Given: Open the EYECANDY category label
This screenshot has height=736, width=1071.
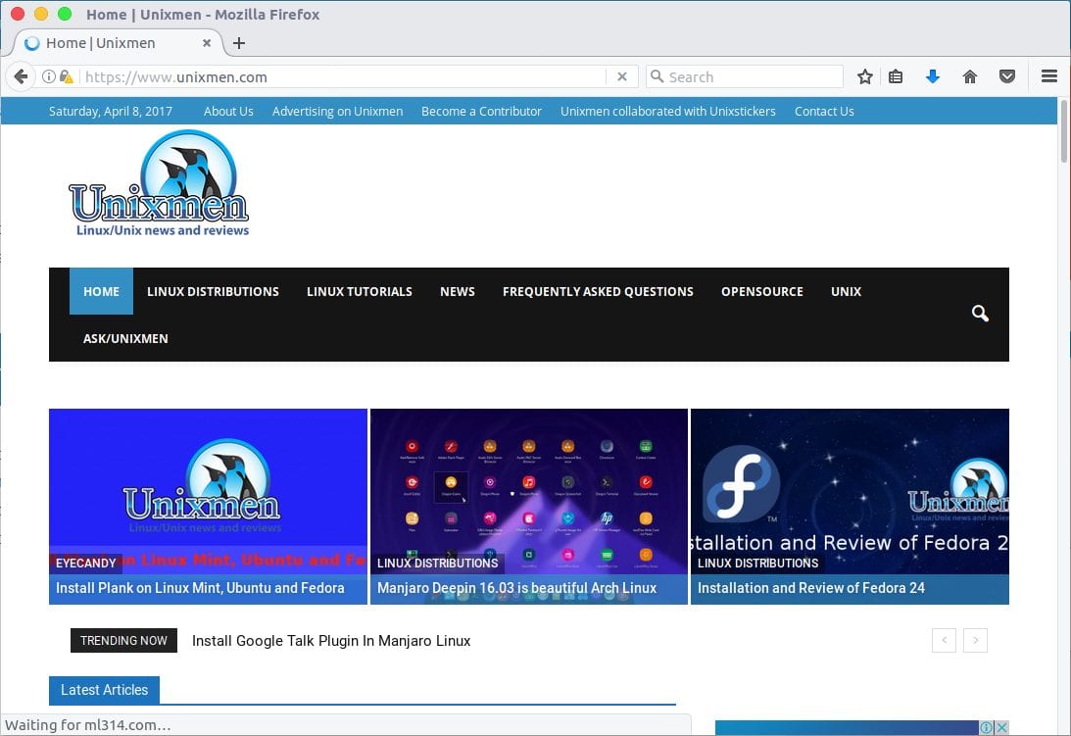Looking at the screenshot, I should pos(86,564).
